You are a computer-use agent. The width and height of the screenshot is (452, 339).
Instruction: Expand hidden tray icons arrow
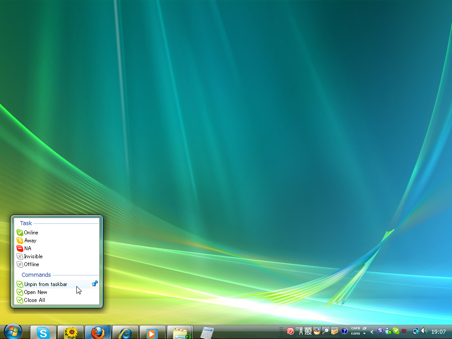click(372, 332)
